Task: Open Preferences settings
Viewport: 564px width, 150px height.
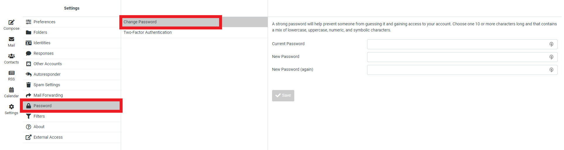Action: point(72,22)
